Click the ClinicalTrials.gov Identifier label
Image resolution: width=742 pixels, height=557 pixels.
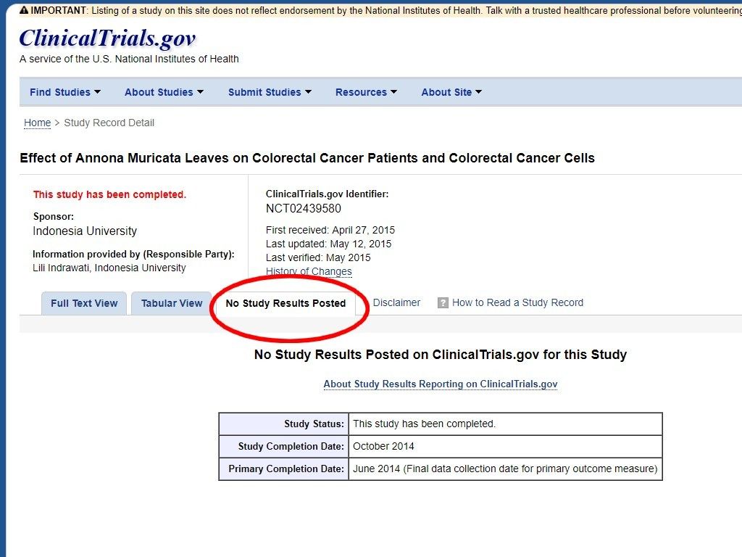327,194
